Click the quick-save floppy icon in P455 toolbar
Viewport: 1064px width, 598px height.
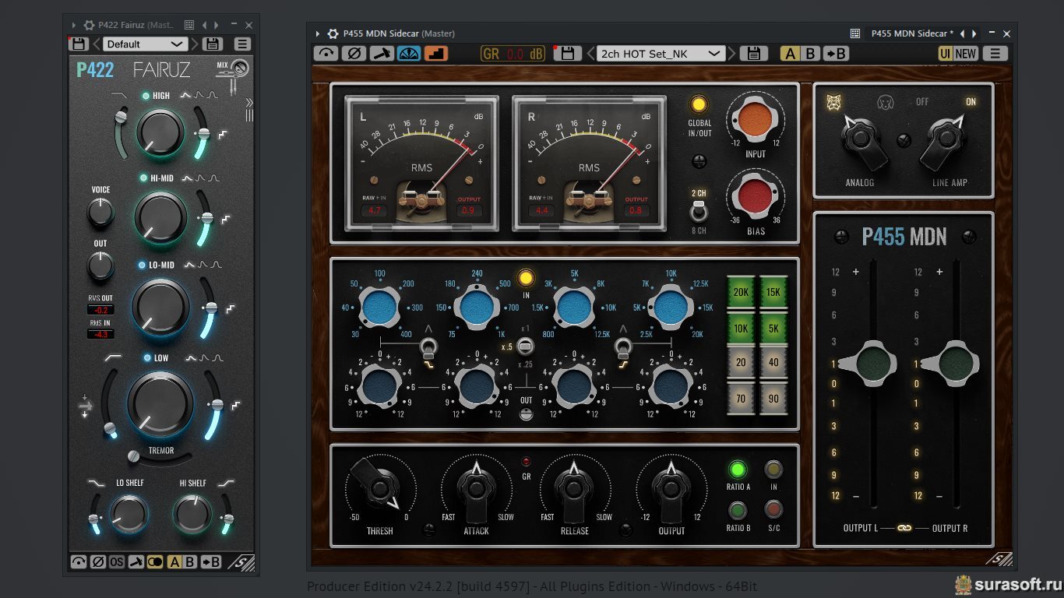tap(567, 54)
